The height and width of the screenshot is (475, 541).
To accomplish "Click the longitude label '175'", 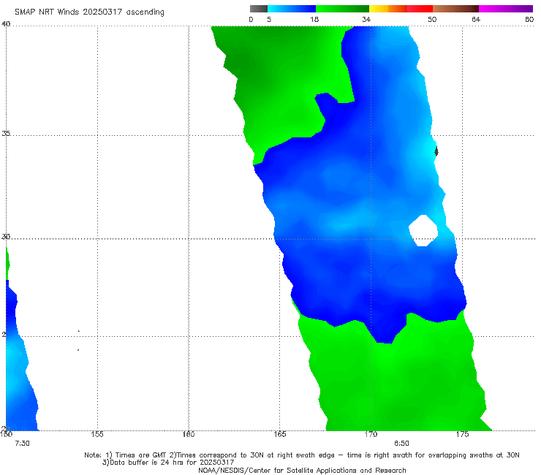I will point(462,434).
